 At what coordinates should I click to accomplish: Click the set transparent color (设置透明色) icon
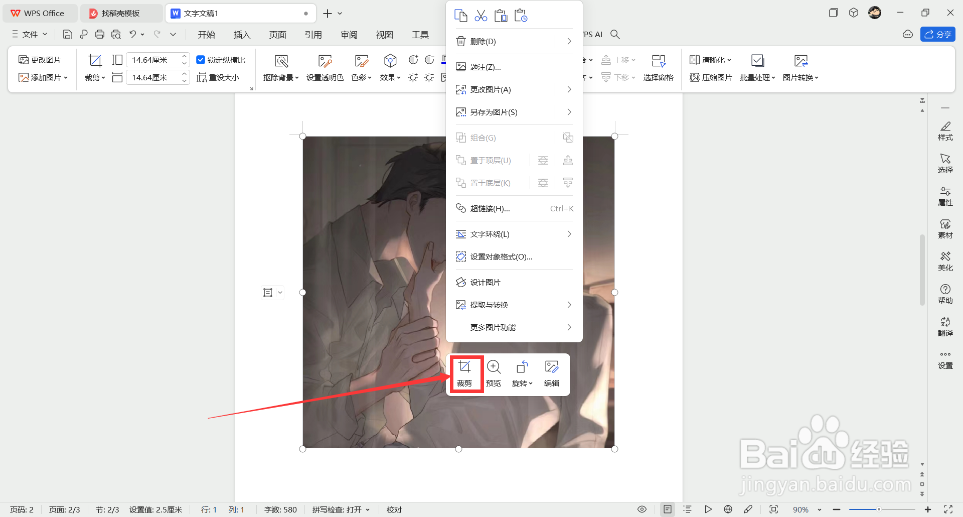coord(325,61)
